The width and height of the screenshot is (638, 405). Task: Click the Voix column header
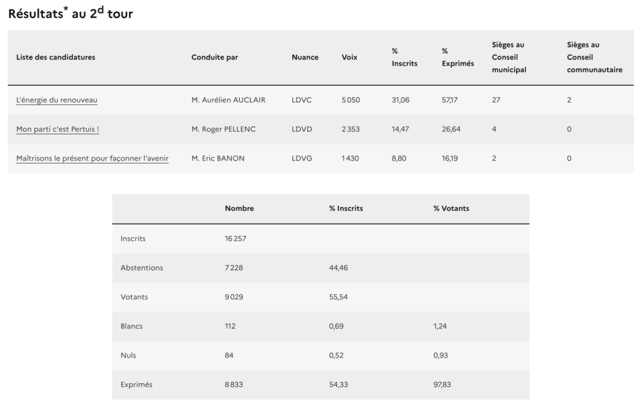point(350,57)
